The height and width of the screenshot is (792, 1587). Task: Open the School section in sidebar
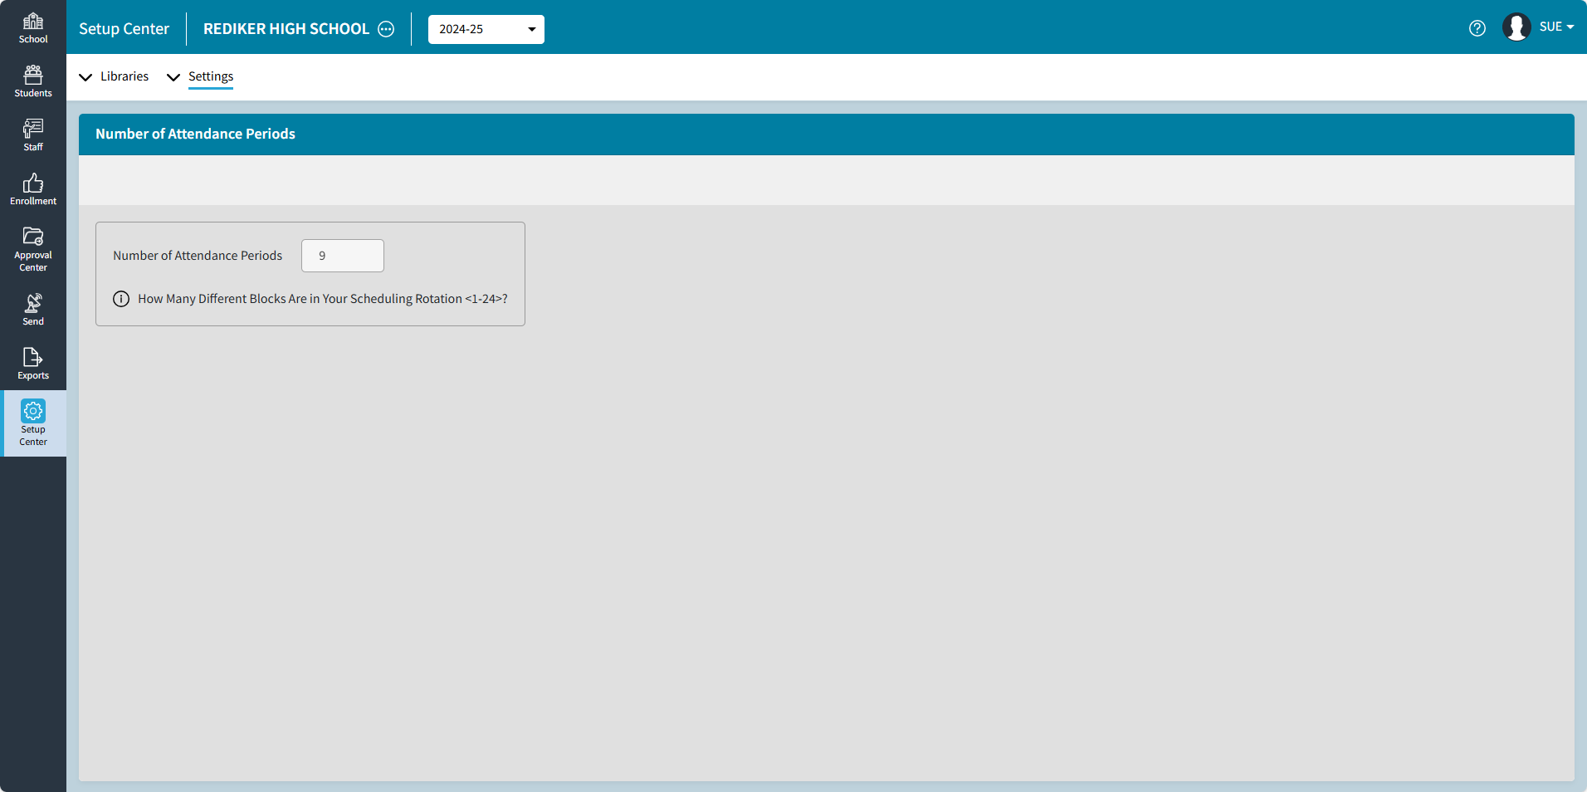tap(33, 27)
